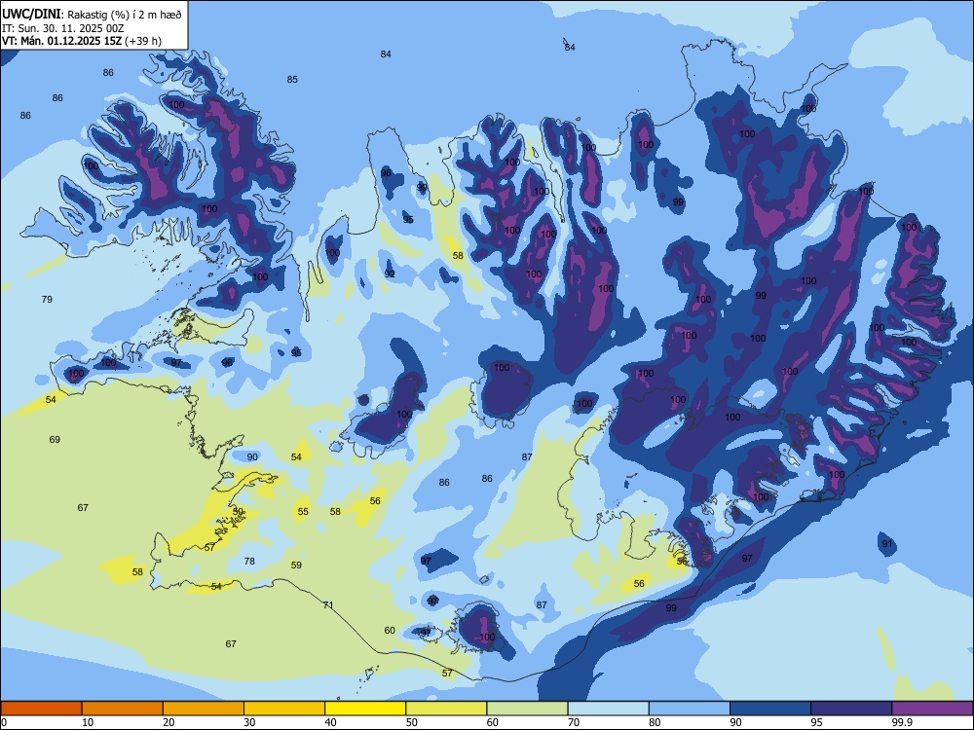The width and height of the screenshot is (974, 730).
Task: Click the title 'UWC/DINI: Rakastig (%) í 2 m hæð'
Action: click(x=92, y=15)
